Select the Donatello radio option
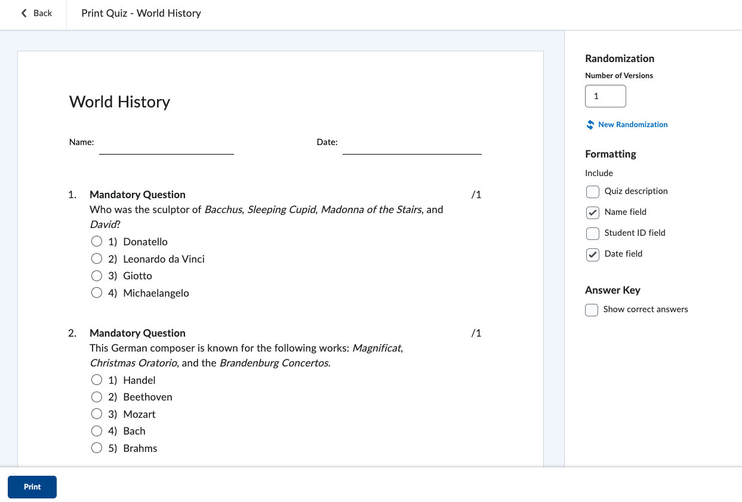Screen dimensions: 742x502 tap(97, 242)
